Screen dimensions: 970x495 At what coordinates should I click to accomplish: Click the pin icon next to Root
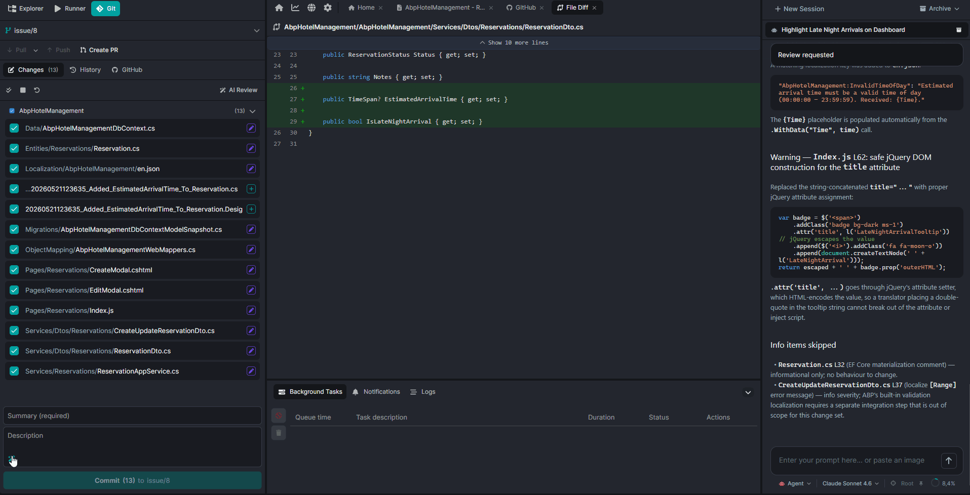tap(921, 483)
